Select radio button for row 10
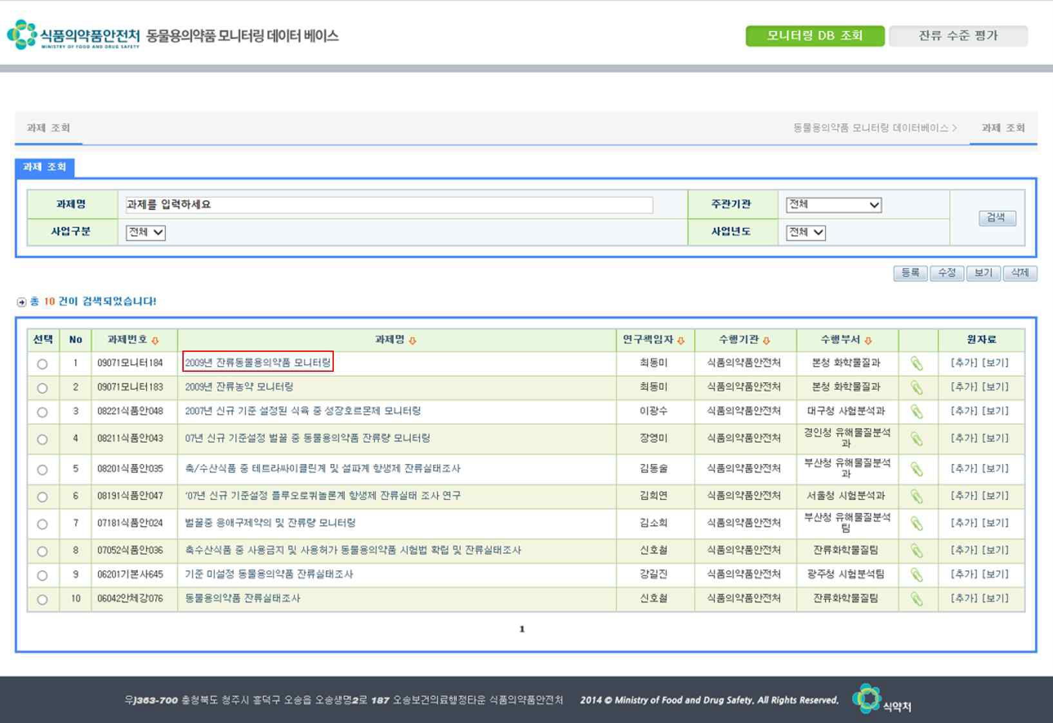The height and width of the screenshot is (723, 1053). coord(43,600)
